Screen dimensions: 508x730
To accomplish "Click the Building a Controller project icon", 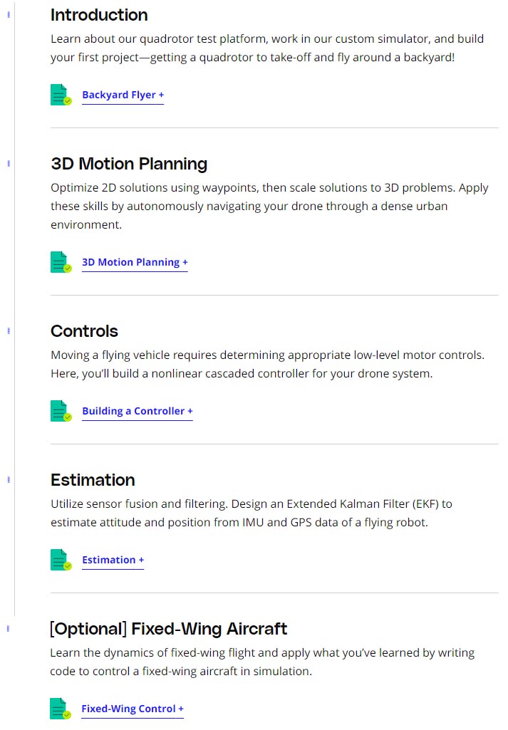I will (x=61, y=411).
